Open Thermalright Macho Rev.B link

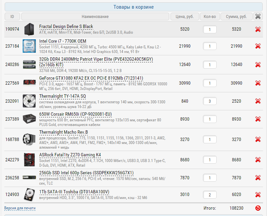[63, 132]
